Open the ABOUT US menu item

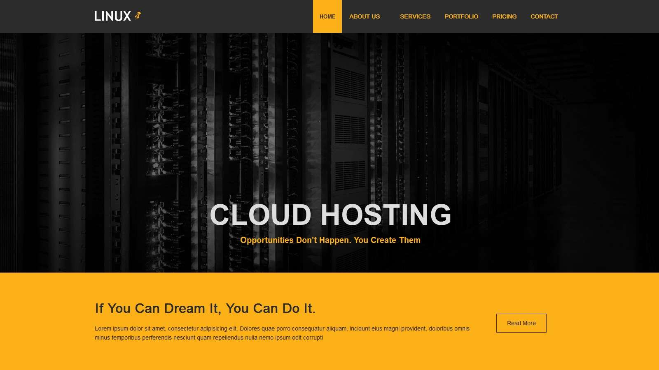364,16
